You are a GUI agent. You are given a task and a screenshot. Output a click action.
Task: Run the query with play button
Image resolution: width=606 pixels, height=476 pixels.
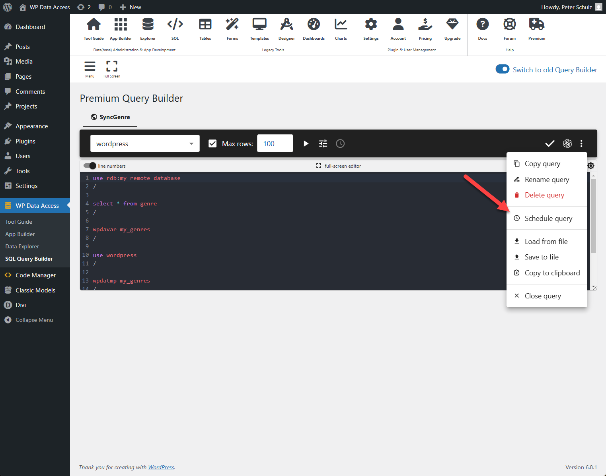[306, 143]
